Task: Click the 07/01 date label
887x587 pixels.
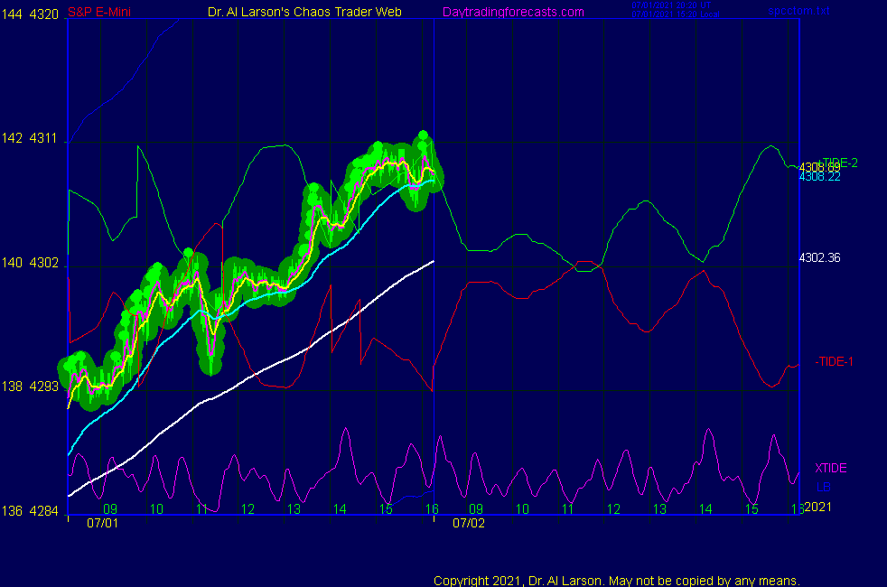Action: (102, 523)
